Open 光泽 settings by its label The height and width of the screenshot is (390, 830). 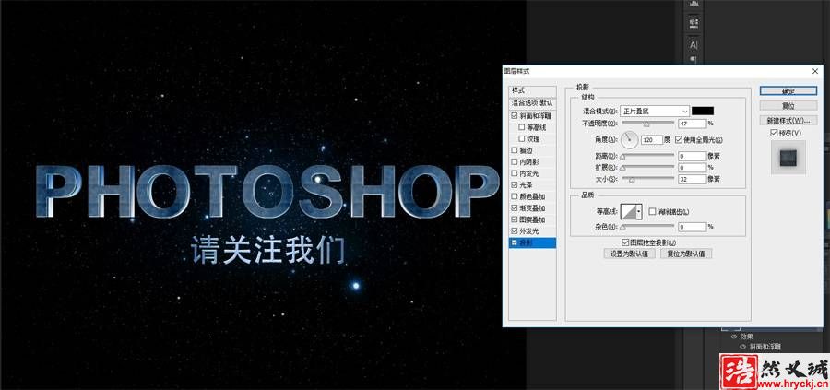point(526,185)
